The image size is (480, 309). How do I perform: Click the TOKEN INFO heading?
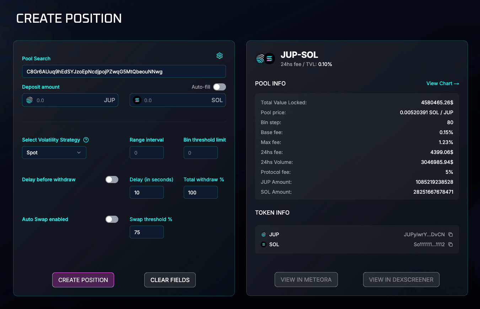tap(272, 213)
